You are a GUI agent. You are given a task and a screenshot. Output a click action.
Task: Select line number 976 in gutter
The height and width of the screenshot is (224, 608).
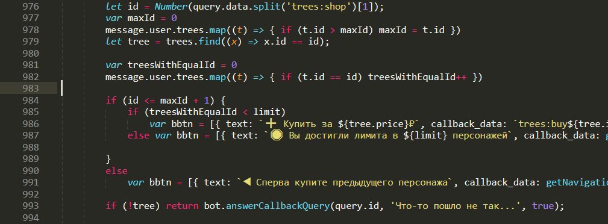point(31,7)
